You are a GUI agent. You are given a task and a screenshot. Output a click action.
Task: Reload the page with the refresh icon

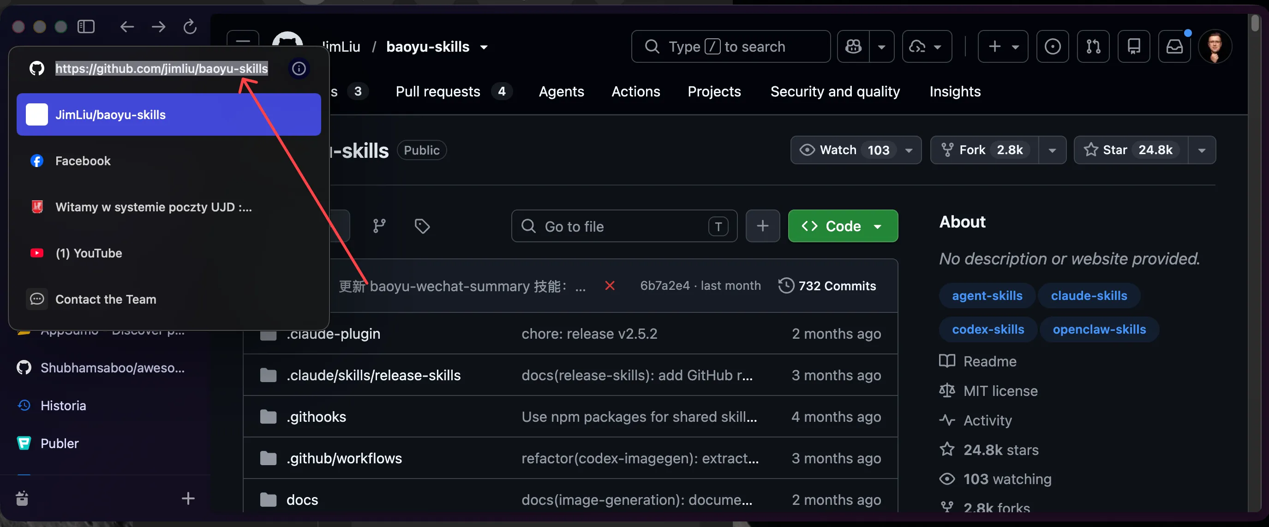[x=190, y=27]
